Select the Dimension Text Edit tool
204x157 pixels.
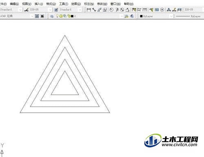coord(174,10)
